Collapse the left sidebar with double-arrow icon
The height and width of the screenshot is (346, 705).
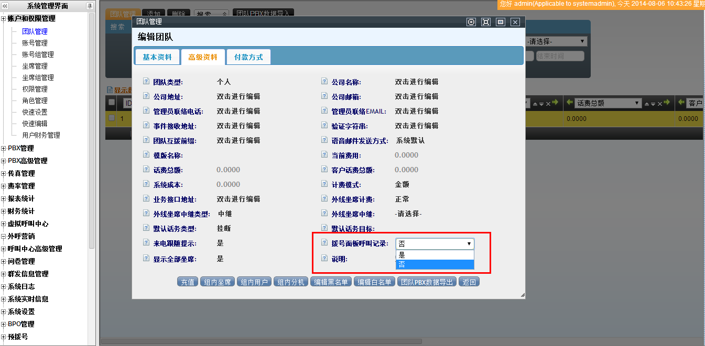[x=6, y=6]
